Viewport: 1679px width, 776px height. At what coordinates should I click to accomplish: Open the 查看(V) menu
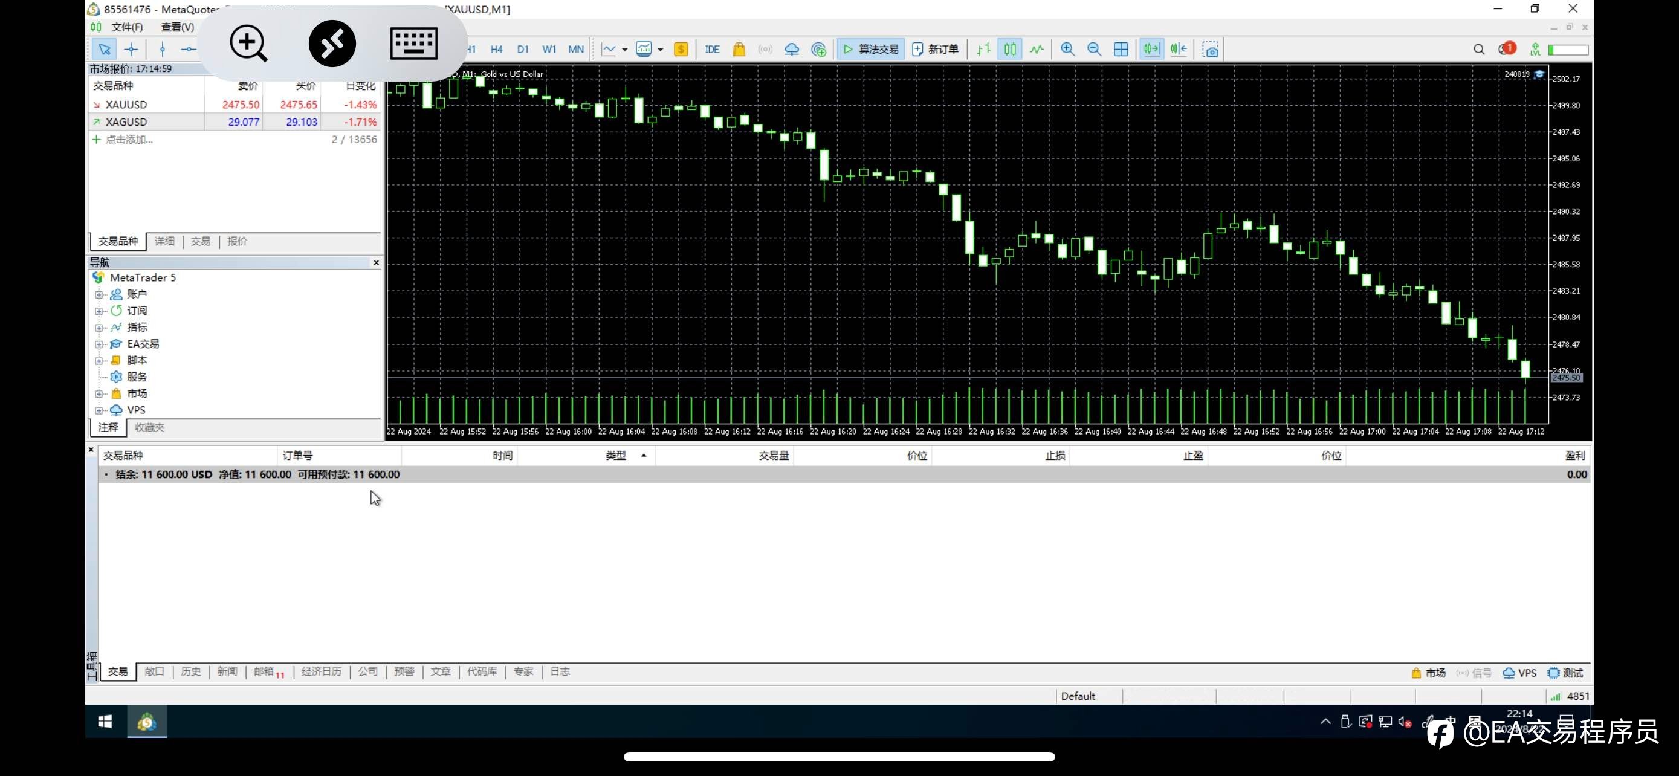point(177,27)
